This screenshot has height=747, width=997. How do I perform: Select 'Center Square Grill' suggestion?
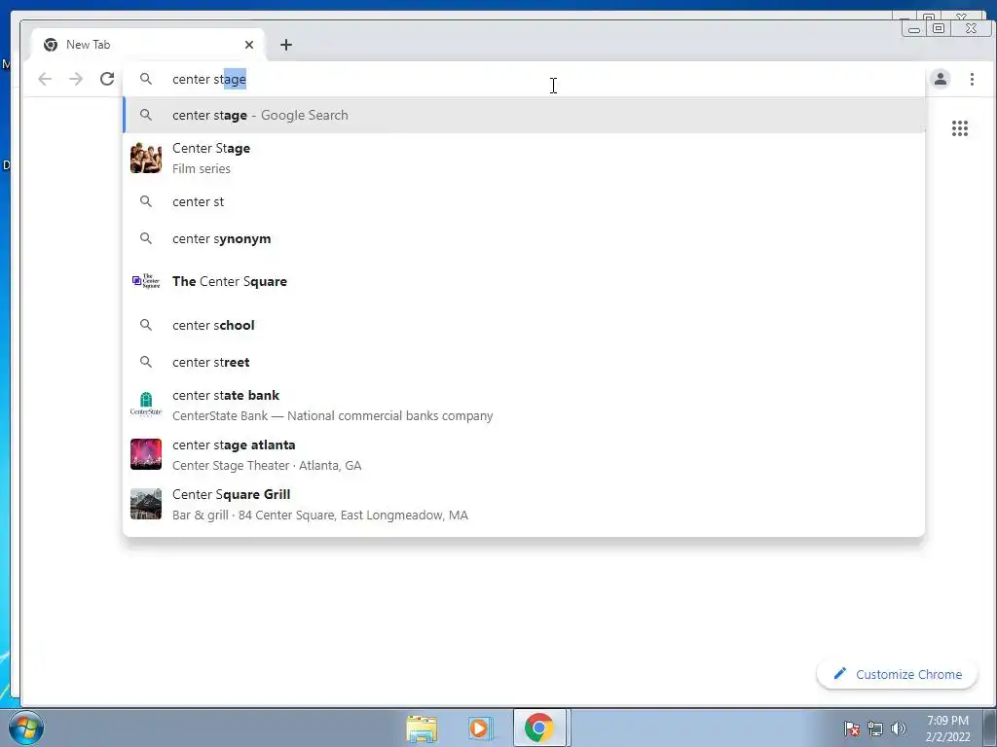pos(524,505)
